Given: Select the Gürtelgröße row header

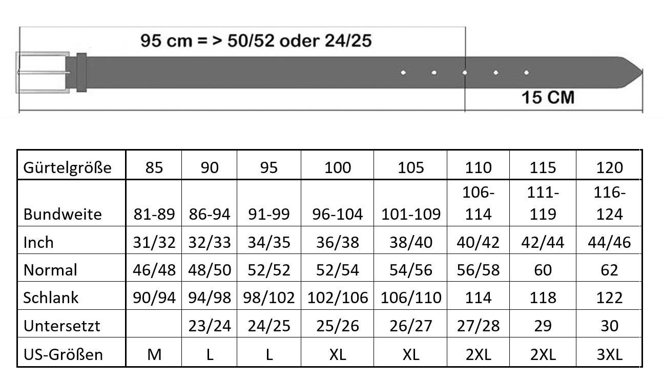Looking at the screenshot, I should (x=67, y=167).
